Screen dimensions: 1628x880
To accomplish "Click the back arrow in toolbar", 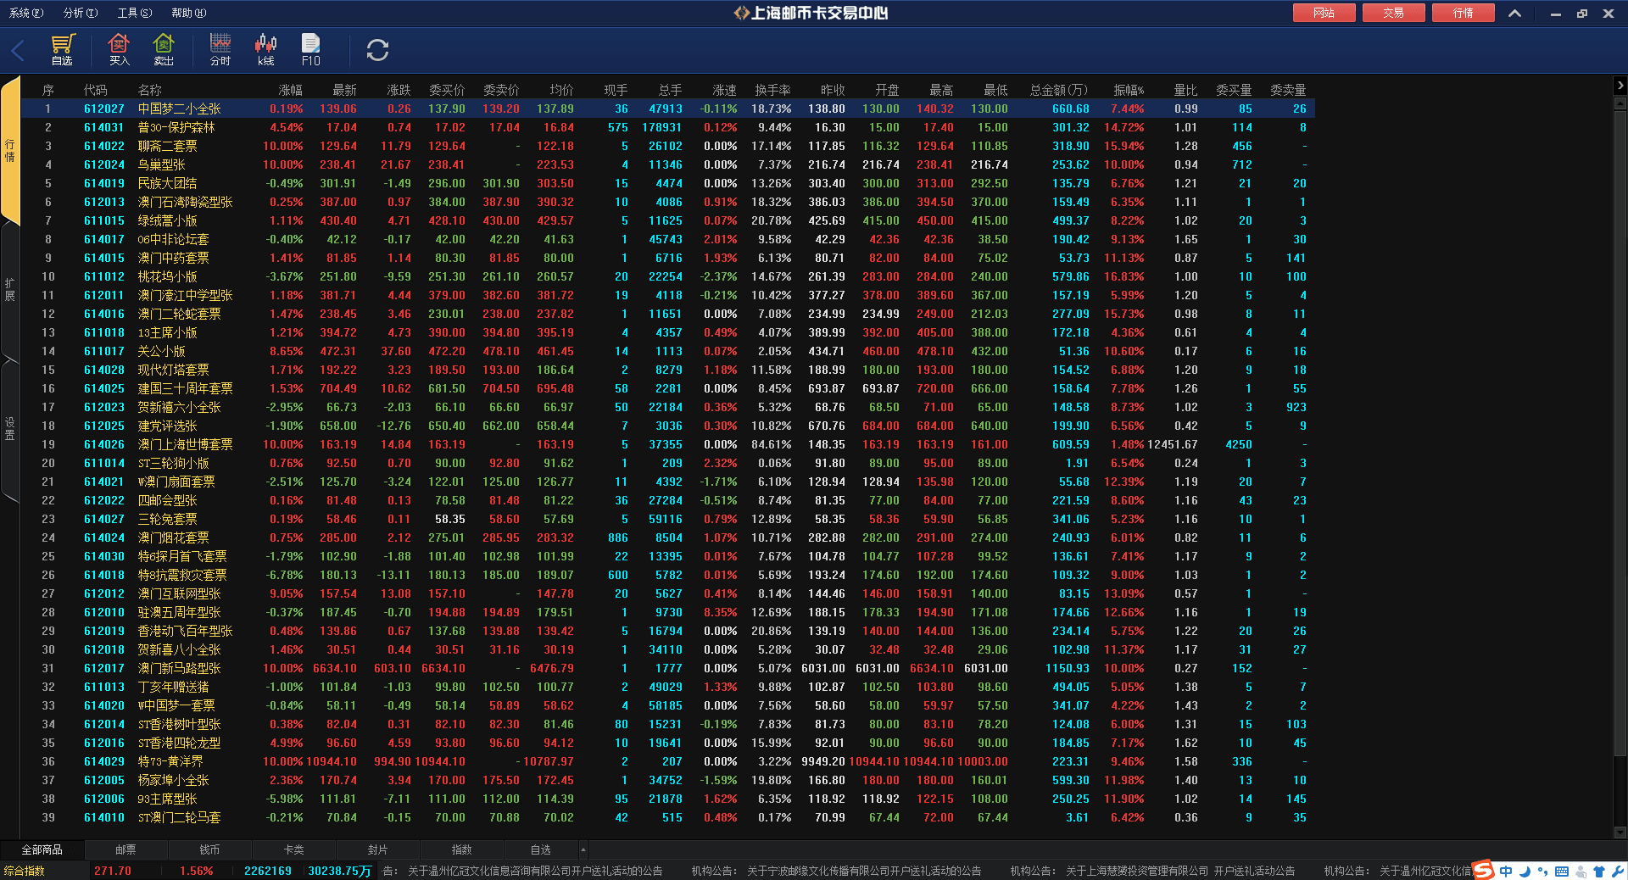I will (x=18, y=51).
